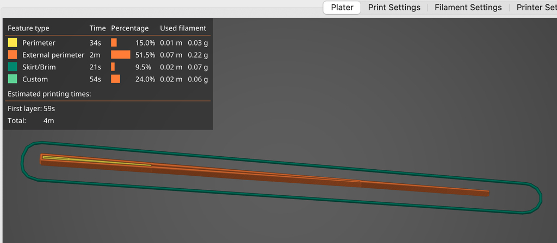This screenshot has width=557, height=243.
Task: Click the percentage value '51.5%'
Action: point(145,55)
